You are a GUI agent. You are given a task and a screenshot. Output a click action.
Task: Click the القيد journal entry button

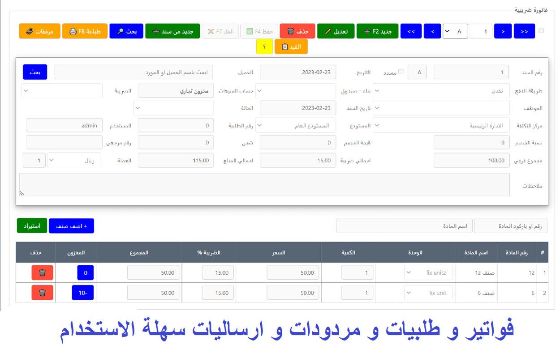291,47
